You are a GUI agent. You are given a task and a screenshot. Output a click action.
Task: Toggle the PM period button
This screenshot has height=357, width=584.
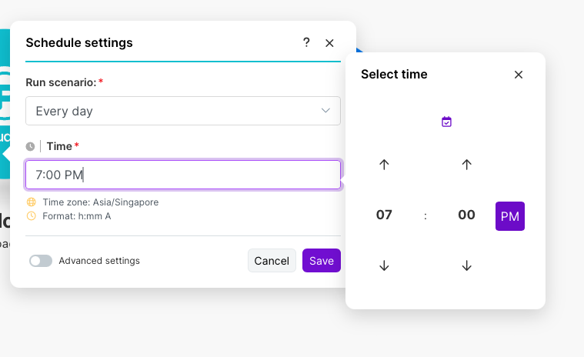(510, 216)
